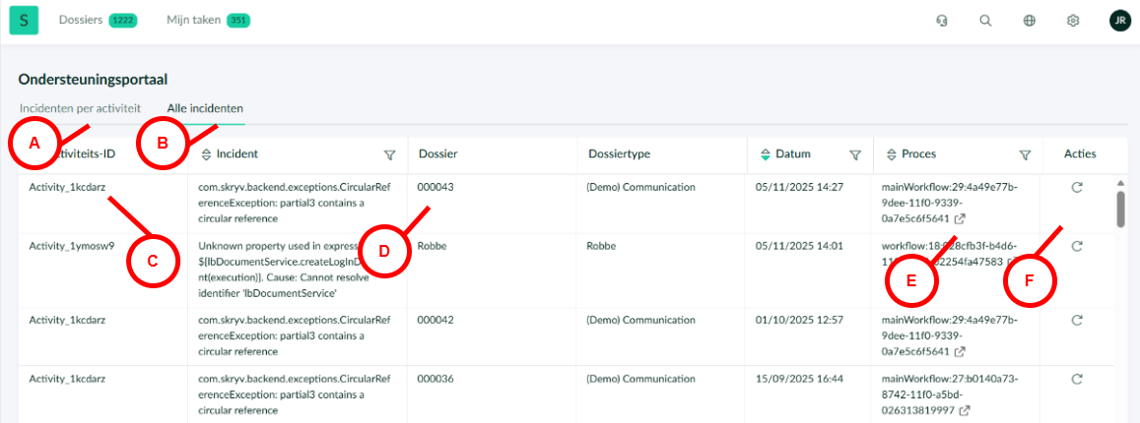Open Mijn taken in top navigation
1140x423 pixels.
tap(193, 20)
